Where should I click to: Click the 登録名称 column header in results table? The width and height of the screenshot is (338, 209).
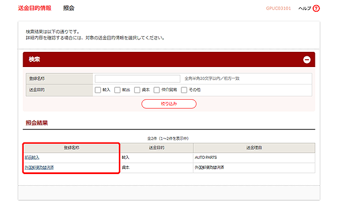[x=72, y=148]
